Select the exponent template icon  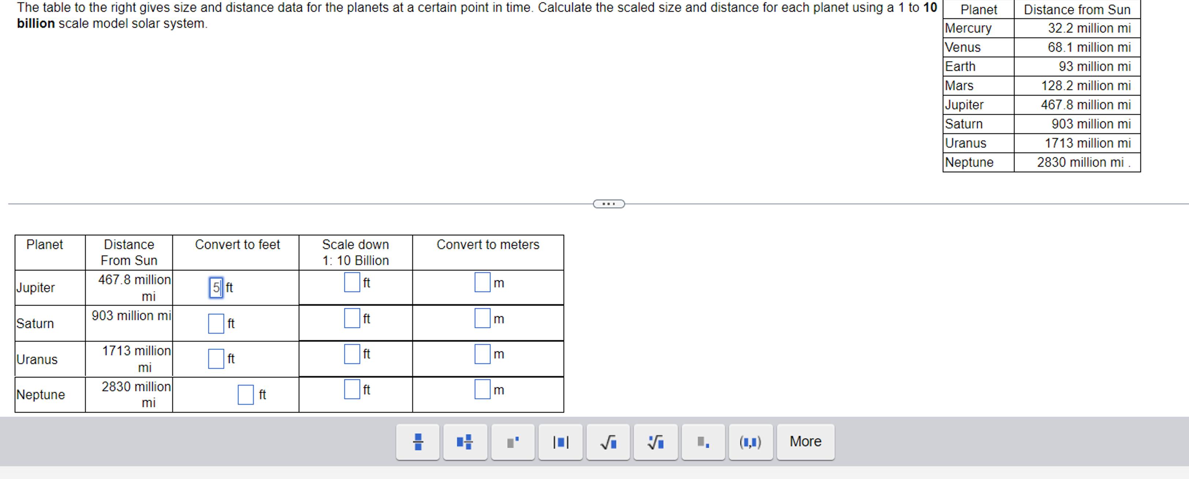click(513, 441)
